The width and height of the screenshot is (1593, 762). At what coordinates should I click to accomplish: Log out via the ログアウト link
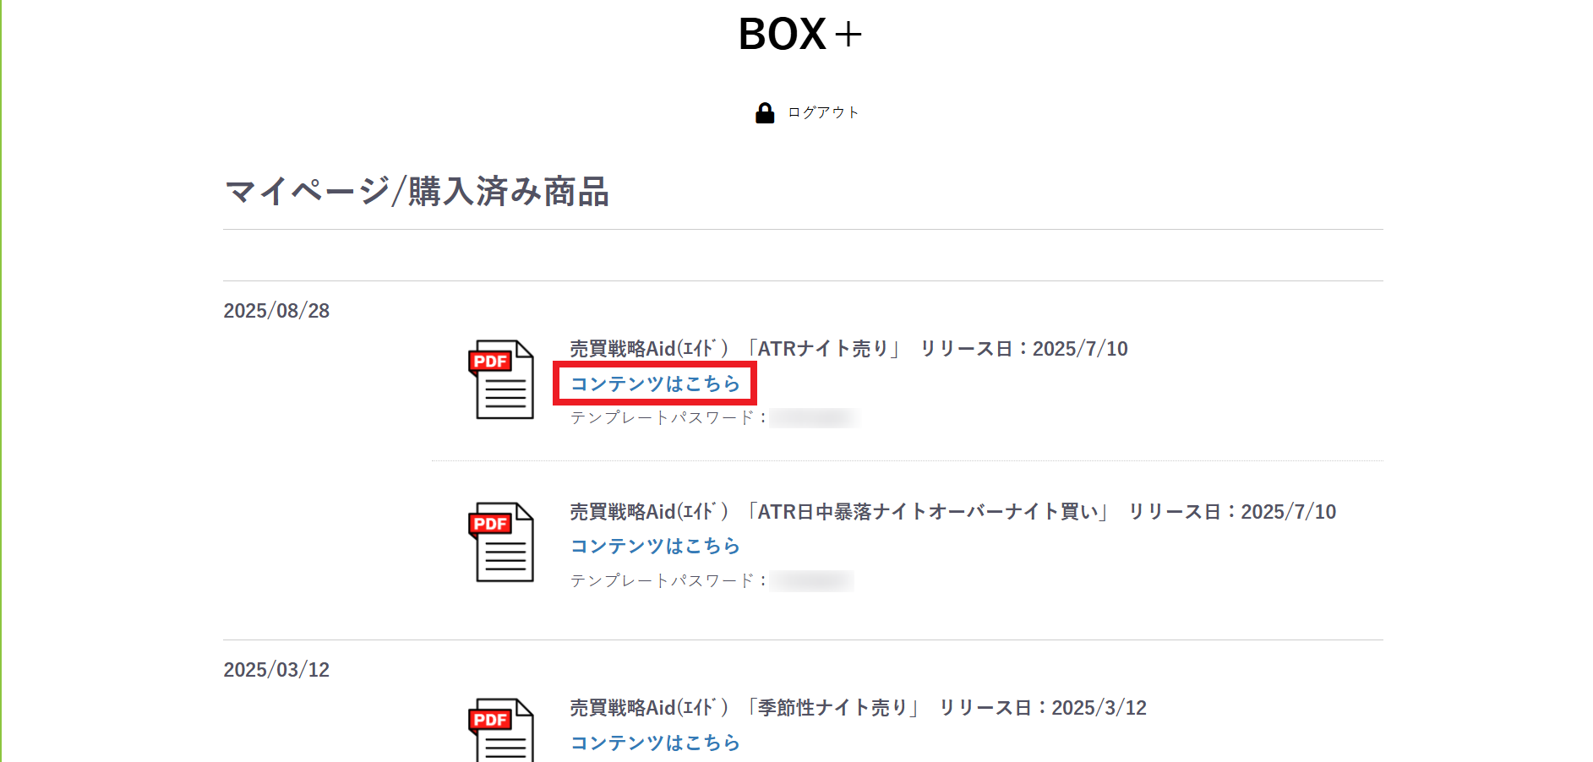coord(823,113)
